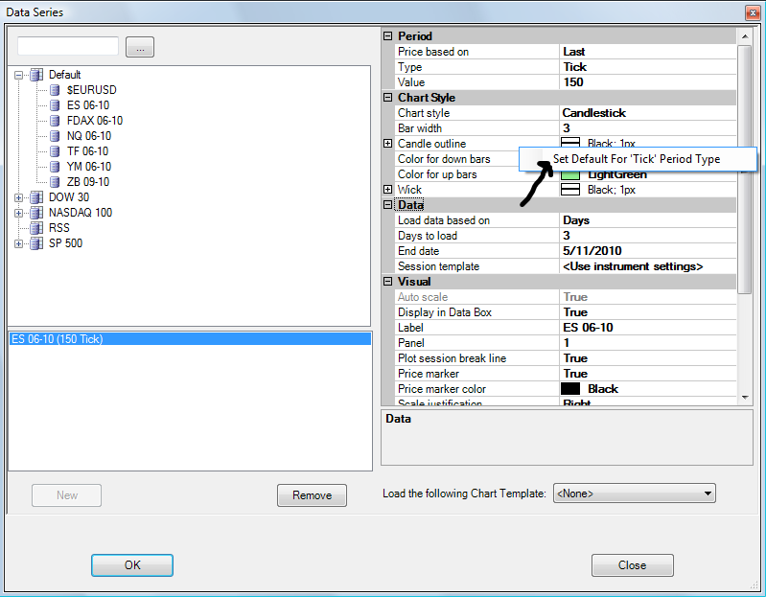Click the TF 06-10 instrument icon
This screenshot has height=597, width=766.
(x=56, y=151)
